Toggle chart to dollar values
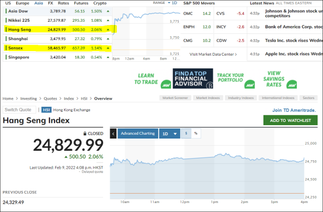The image size is (323, 212). click(x=186, y=134)
